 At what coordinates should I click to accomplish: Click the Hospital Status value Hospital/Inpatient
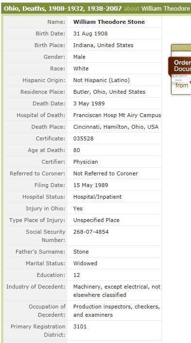97,197
